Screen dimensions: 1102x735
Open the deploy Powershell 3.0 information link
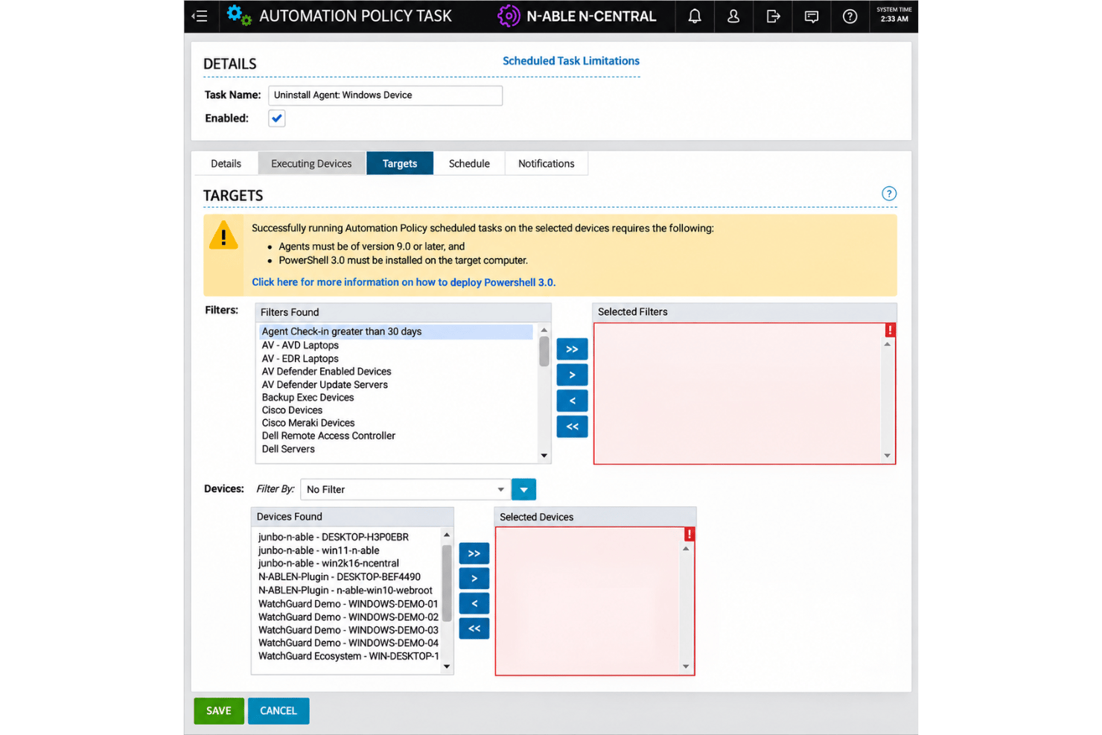404,282
